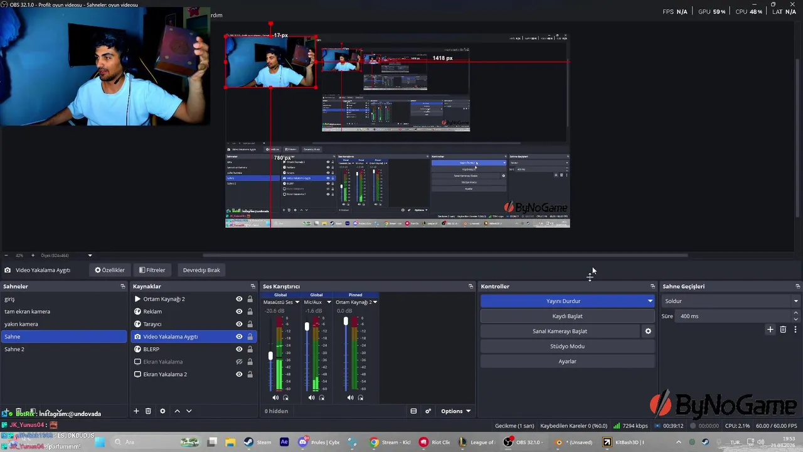Open Özellikler for the selected source
This screenshot has width=803, height=452.
coord(110,270)
